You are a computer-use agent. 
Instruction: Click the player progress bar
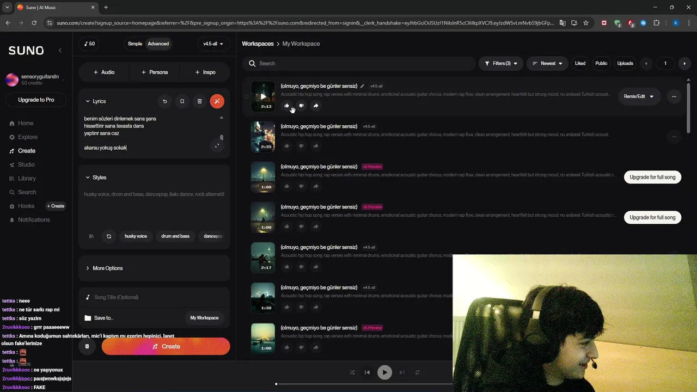coord(364,384)
